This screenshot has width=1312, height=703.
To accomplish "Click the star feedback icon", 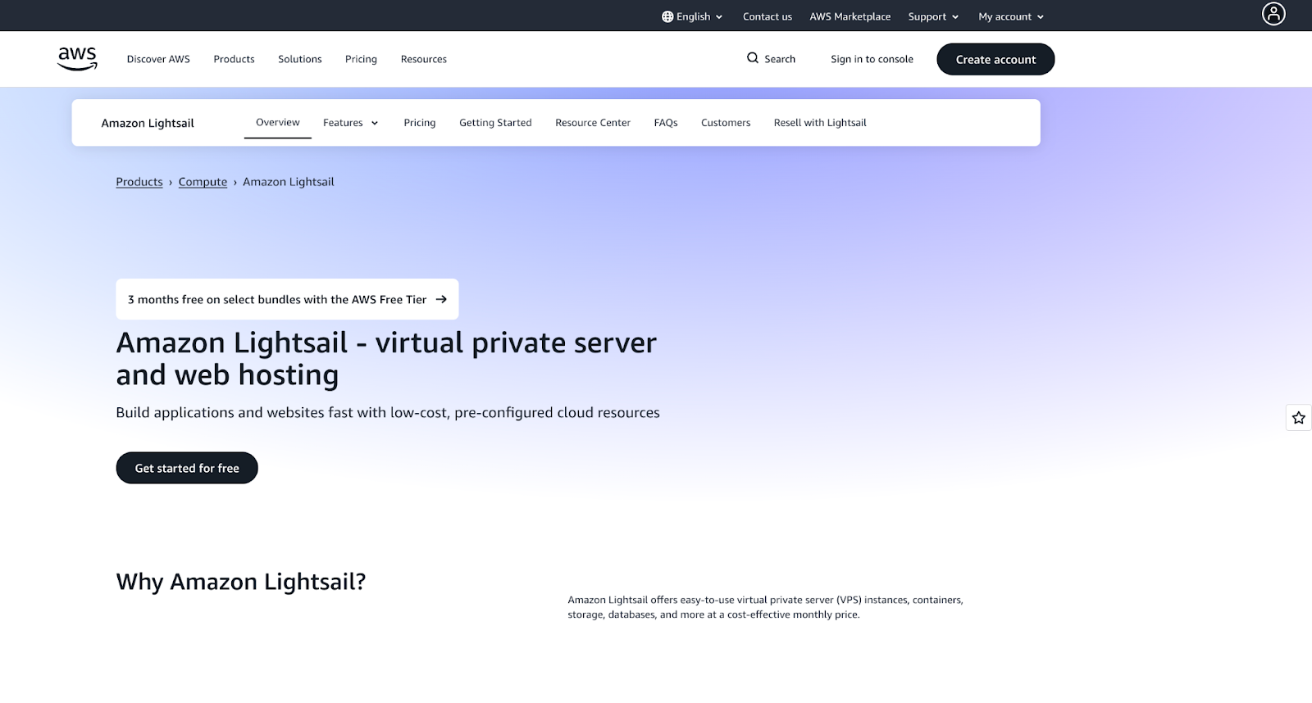I will coord(1299,418).
